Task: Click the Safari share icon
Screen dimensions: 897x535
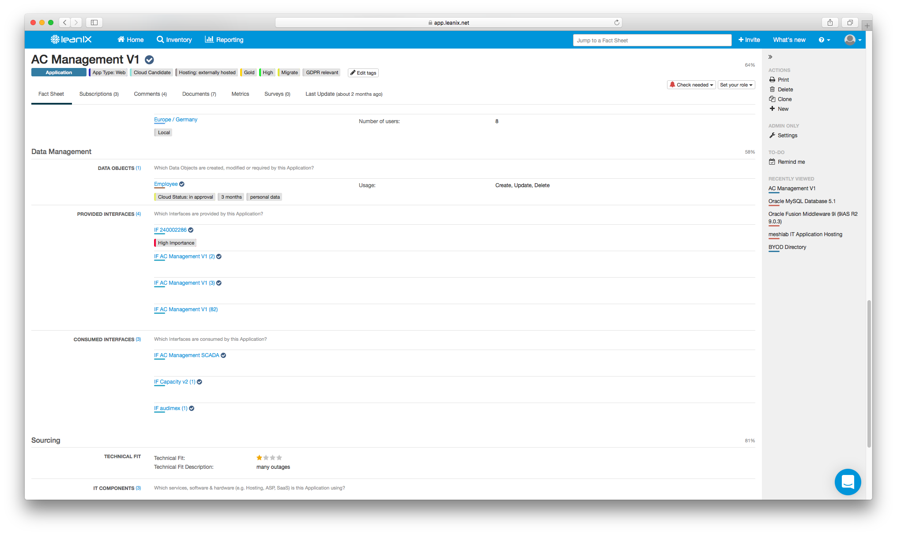Action: click(830, 23)
